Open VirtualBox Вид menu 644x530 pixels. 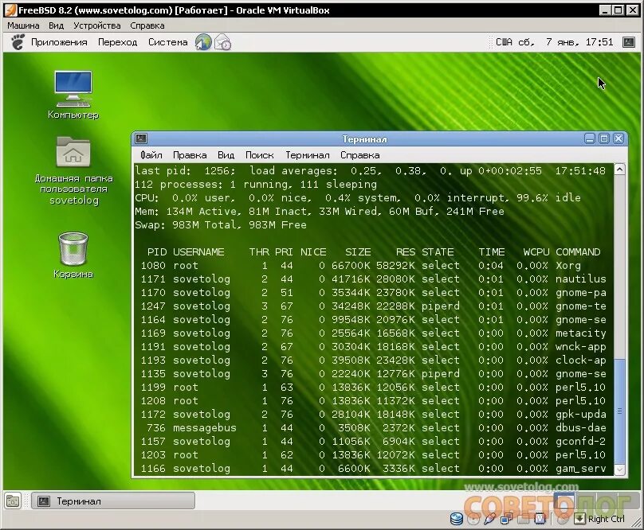57,25
